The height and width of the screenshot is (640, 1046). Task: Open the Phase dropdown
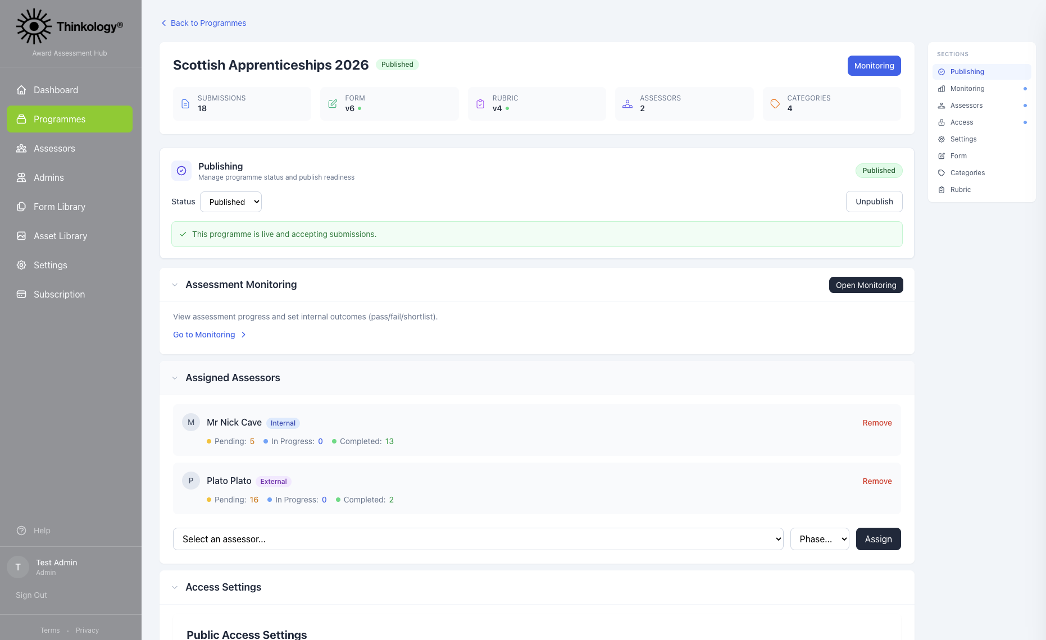coord(820,539)
